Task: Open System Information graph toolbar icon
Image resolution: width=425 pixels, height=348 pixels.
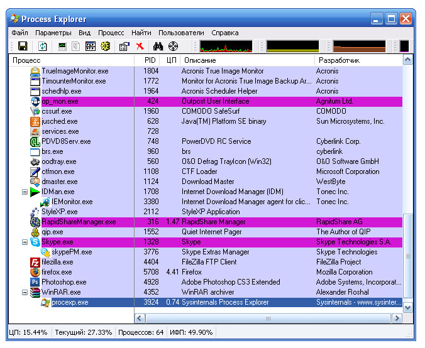Action: (62, 46)
